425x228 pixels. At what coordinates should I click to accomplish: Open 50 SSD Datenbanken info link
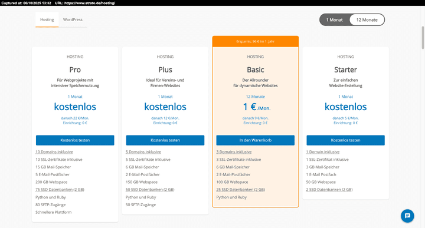[150, 190]
